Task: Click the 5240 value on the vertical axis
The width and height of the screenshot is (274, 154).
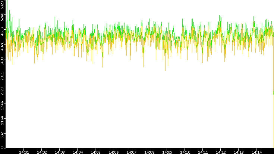Action: (2, 17)
